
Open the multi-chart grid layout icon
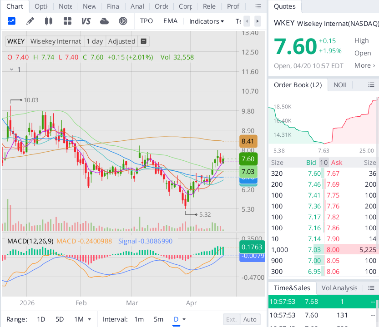point(67,21)
